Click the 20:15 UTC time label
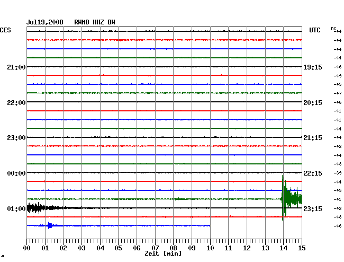 [313, 103]
